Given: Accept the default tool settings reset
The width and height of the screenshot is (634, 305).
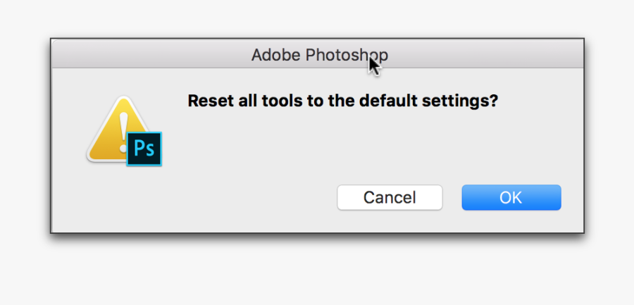Looking at the screenshot, I should [x=511, y=197].
